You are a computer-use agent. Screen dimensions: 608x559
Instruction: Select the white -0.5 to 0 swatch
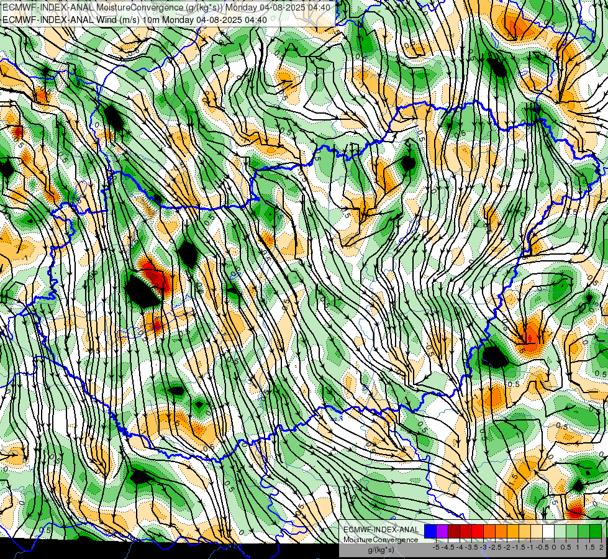tap(548, 531)
